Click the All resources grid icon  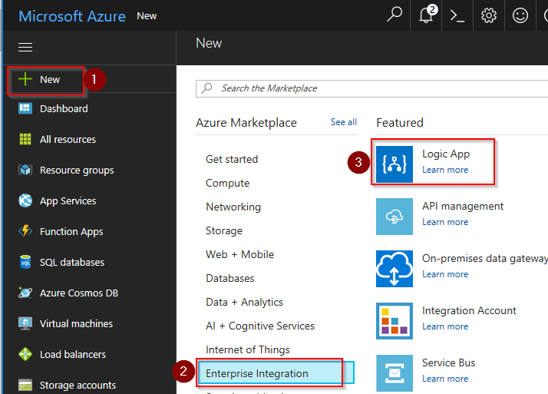click(x=25, y=139)
